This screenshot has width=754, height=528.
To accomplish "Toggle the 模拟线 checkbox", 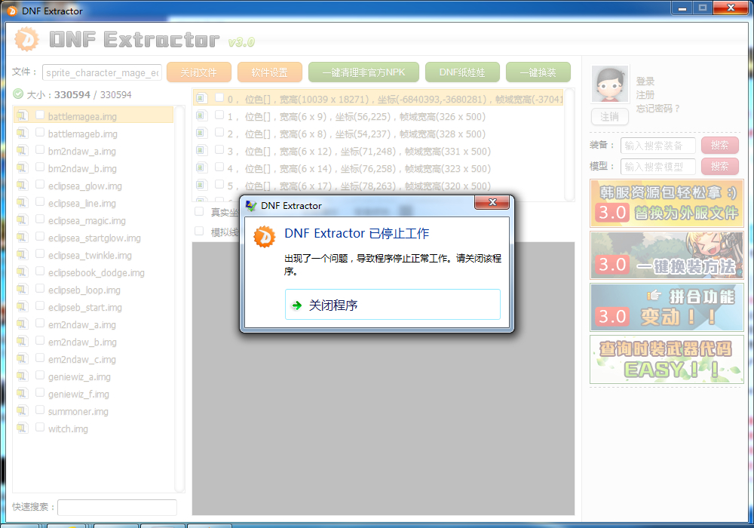I will 198,231.
